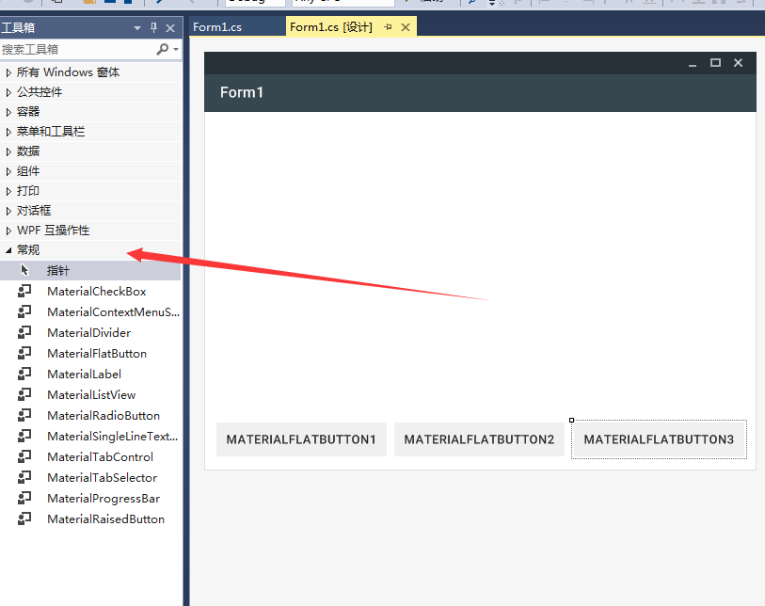Open the toolbox search options dropdown
Viewport: 765px width, 606px height.
176,49
